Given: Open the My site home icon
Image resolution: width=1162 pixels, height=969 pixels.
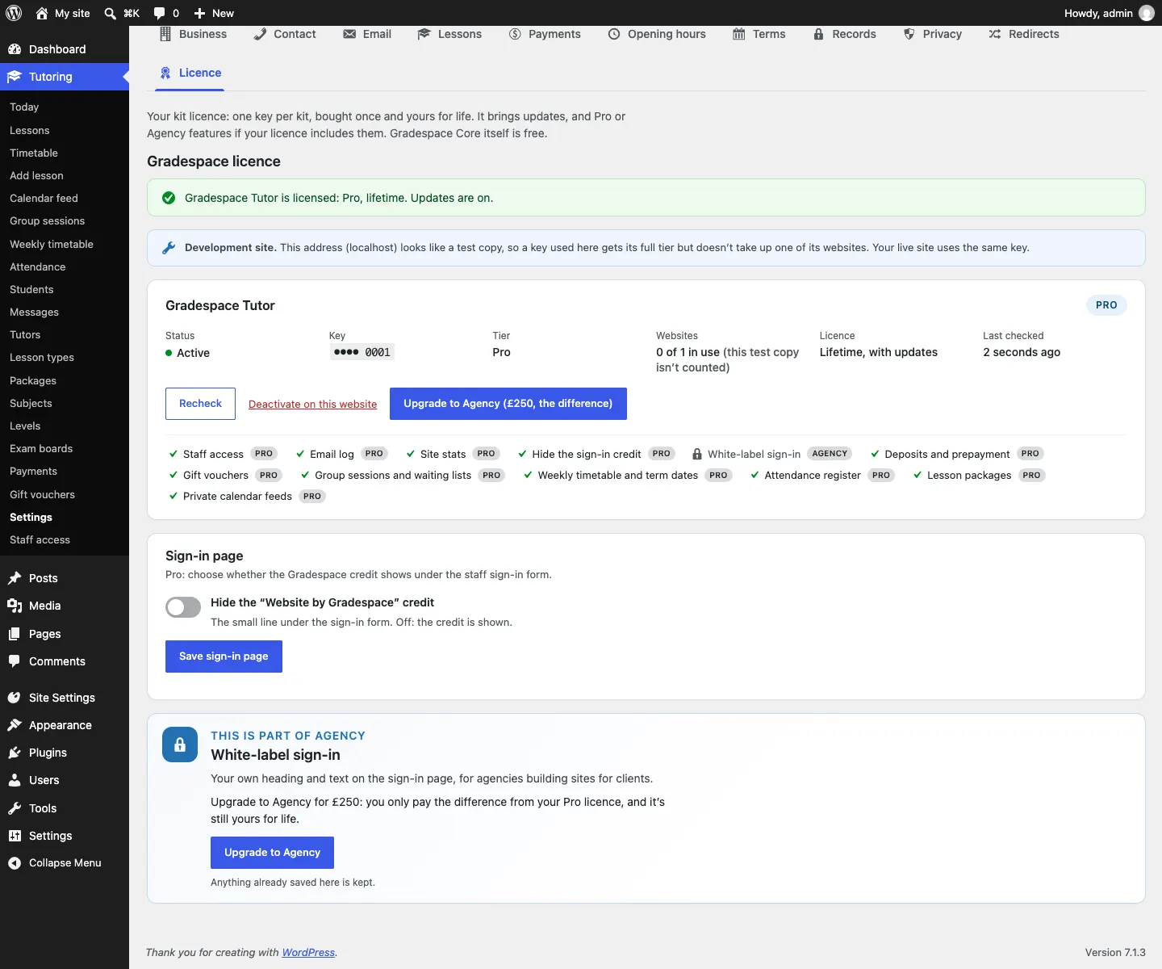Looking at the screenshot, I should pyautogui.click(x=42, y=13).
